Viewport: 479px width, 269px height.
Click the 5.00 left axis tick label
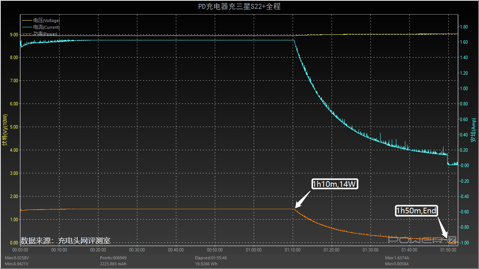(14, 127)
